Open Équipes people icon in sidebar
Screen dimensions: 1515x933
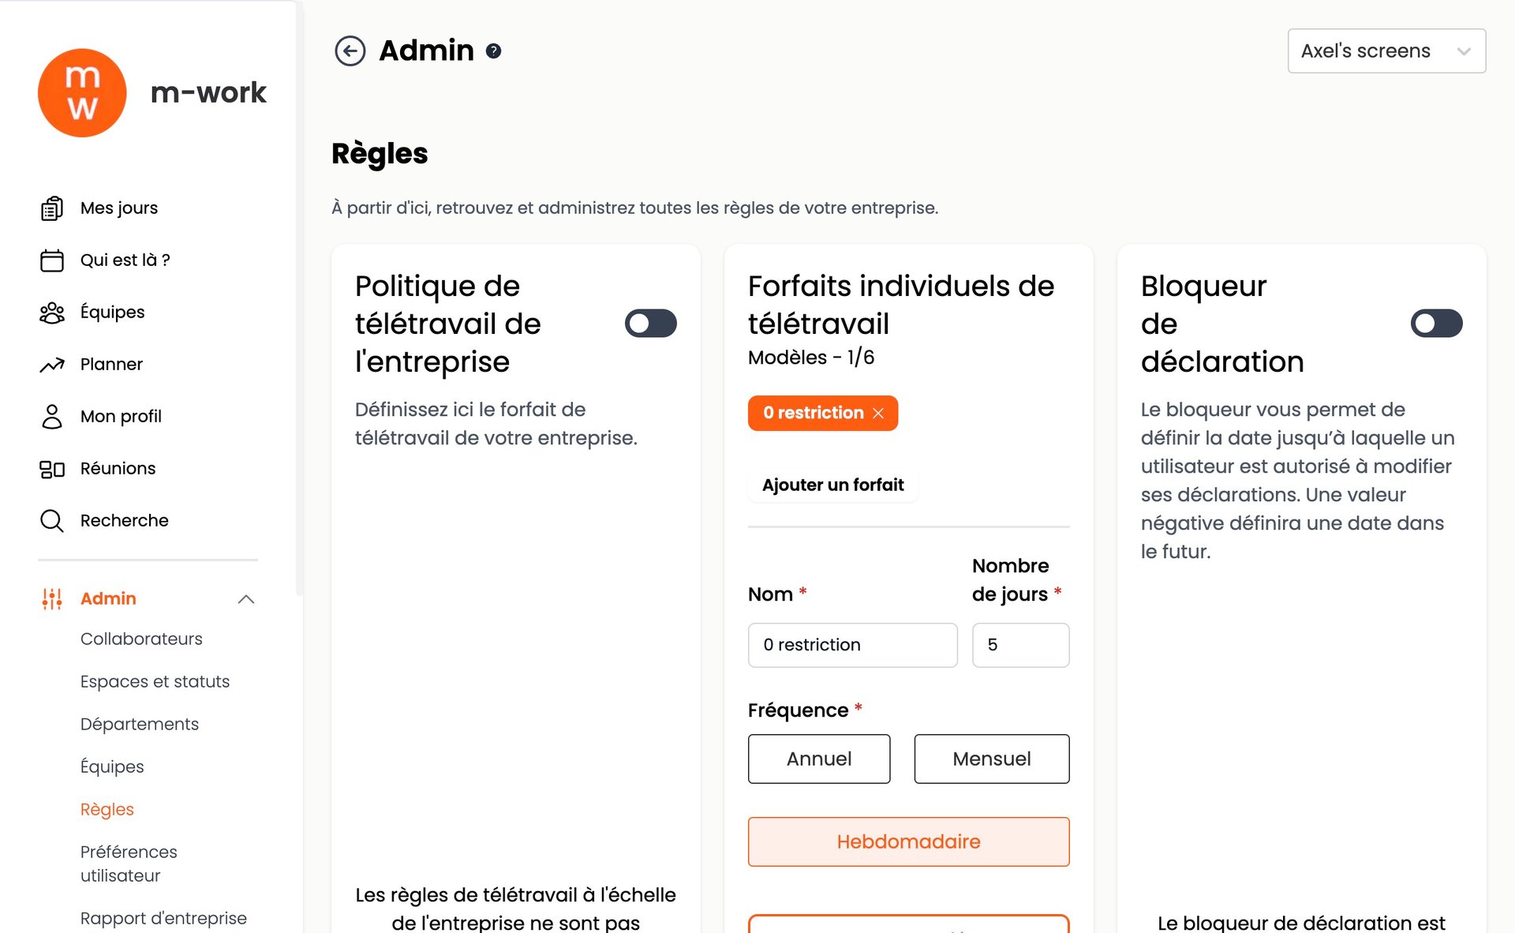(x=52, y=313)
